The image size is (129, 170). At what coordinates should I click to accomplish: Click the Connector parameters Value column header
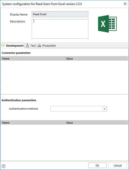coord(69,59)
